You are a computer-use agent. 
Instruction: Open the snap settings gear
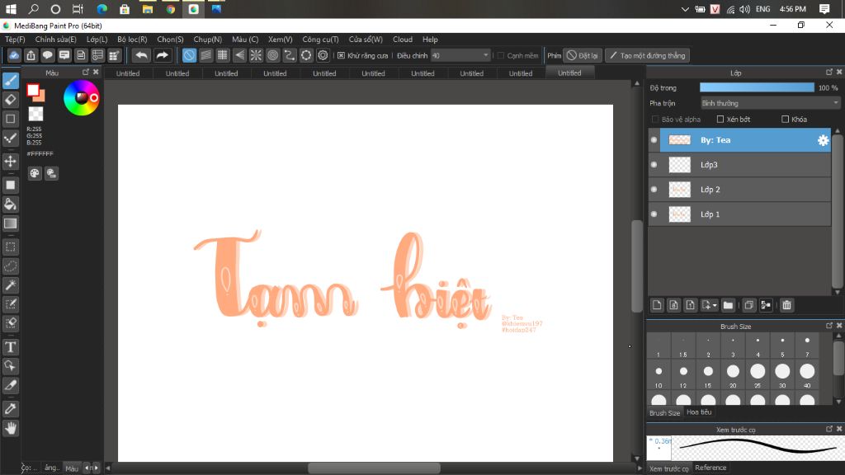323,55
